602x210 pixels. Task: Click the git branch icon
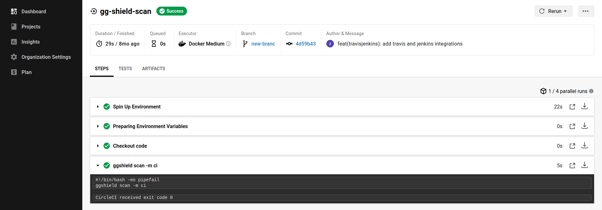[x=245, y=44]
